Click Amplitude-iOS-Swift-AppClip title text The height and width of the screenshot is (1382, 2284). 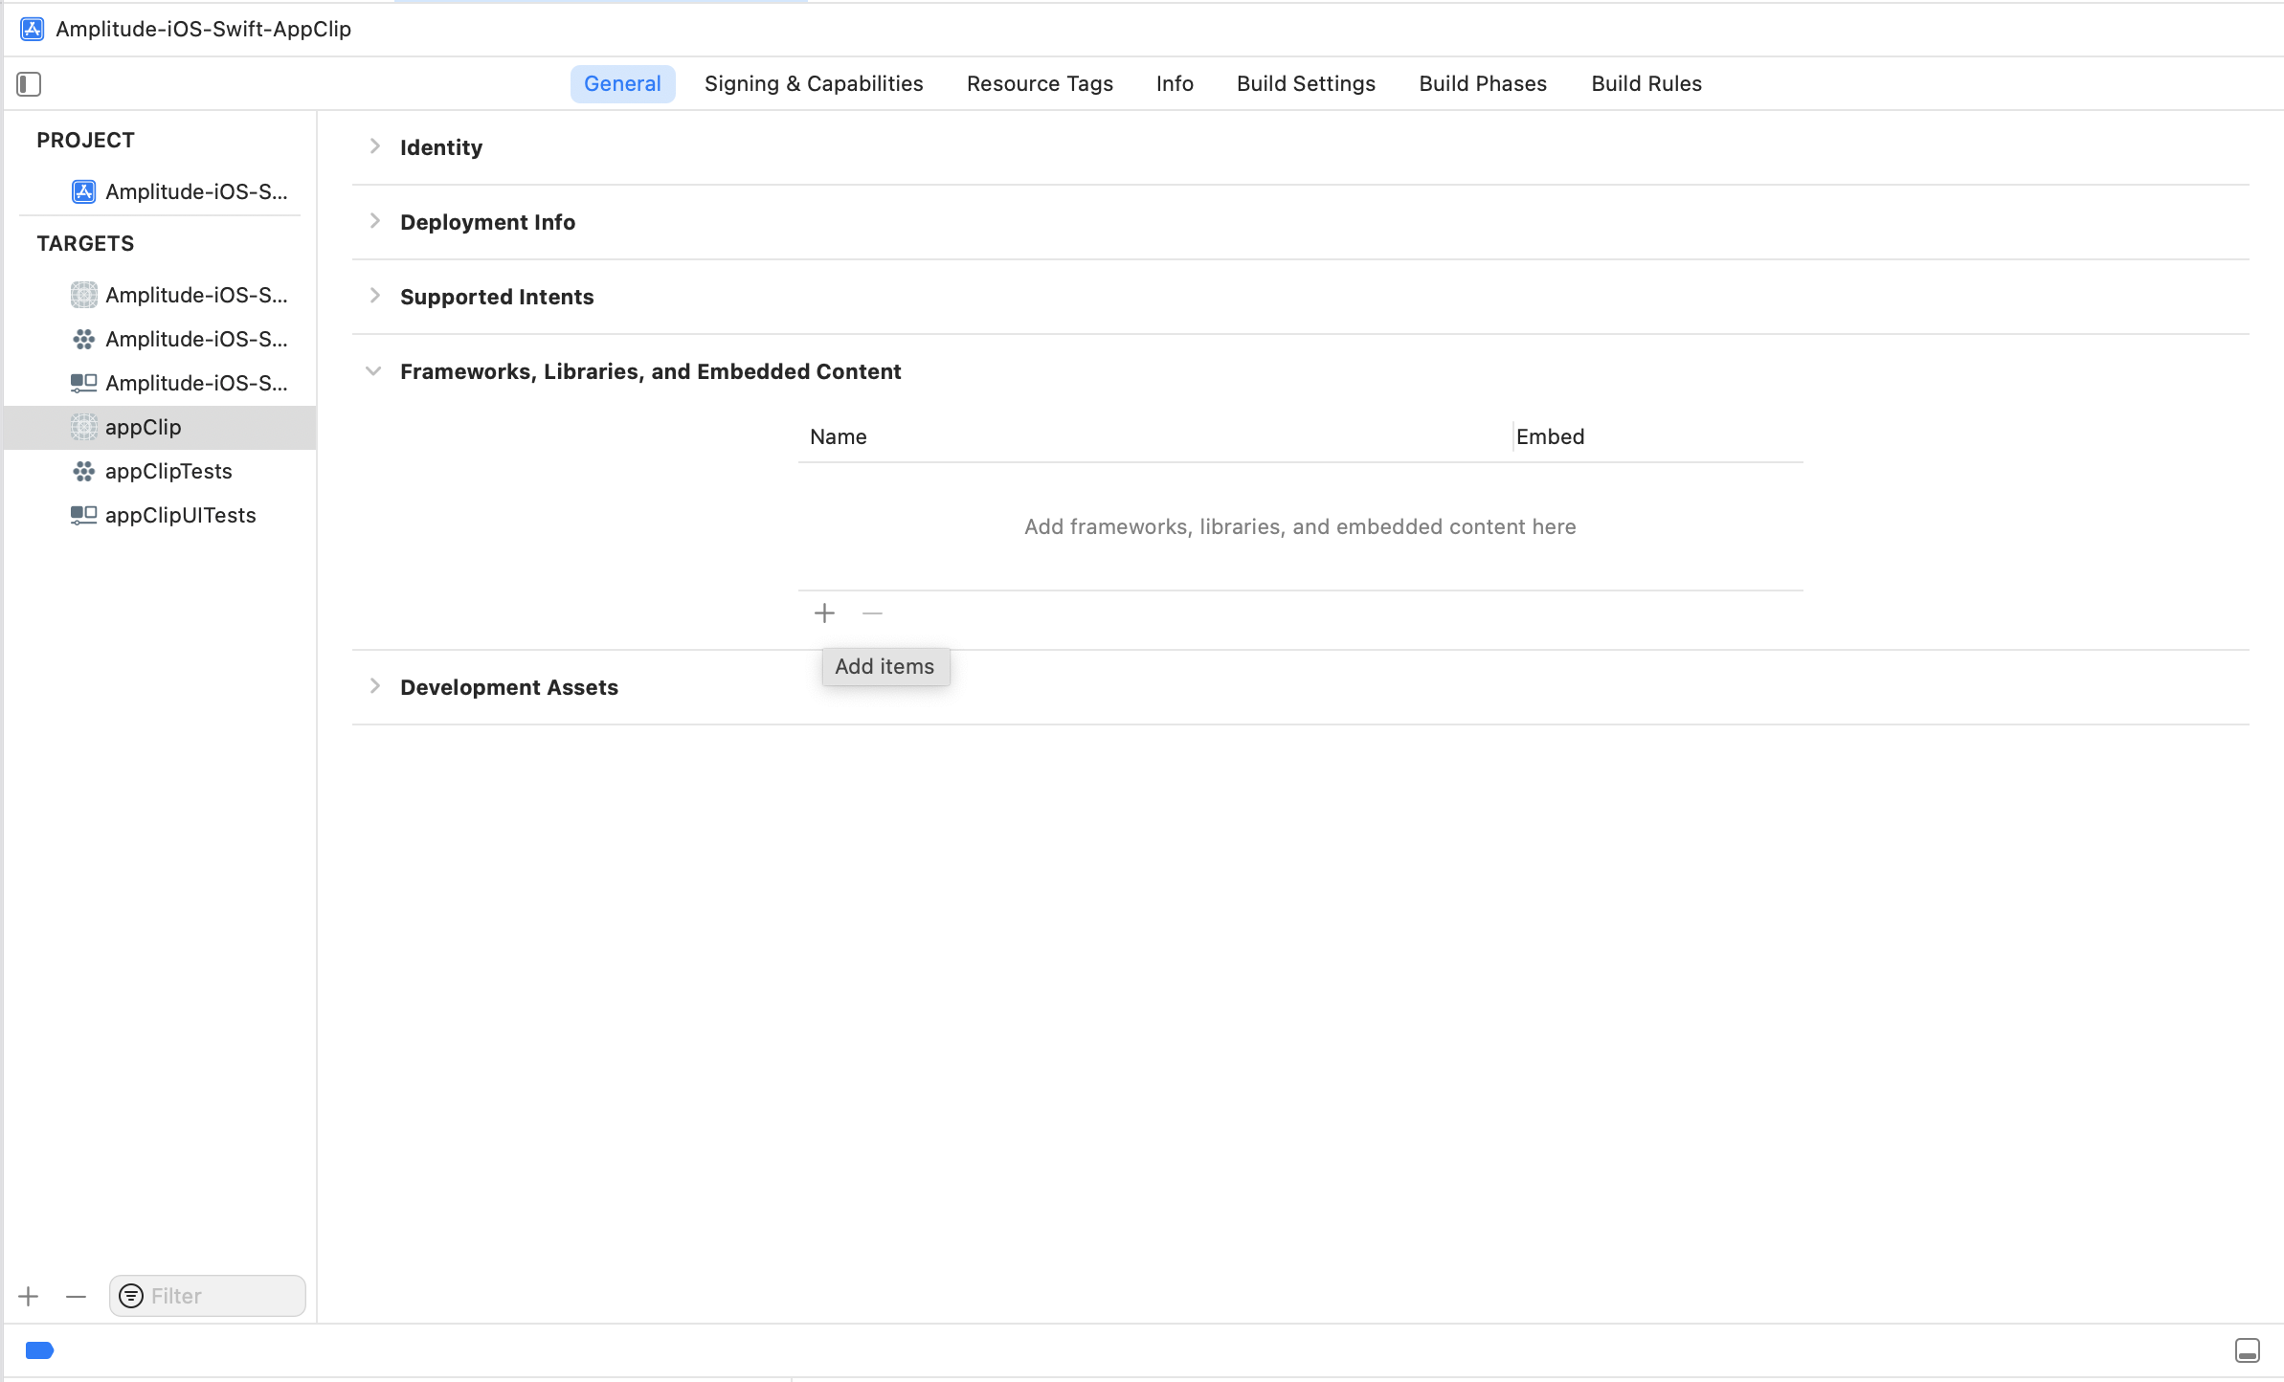pos(204,29)
